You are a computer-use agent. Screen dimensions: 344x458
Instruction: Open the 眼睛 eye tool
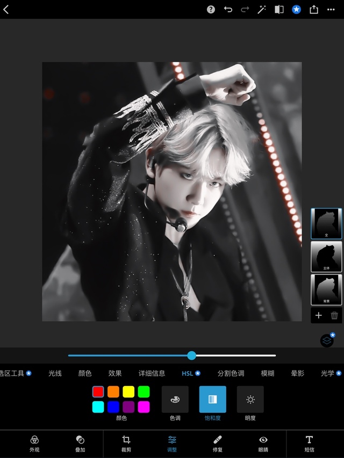pos(263,443)
